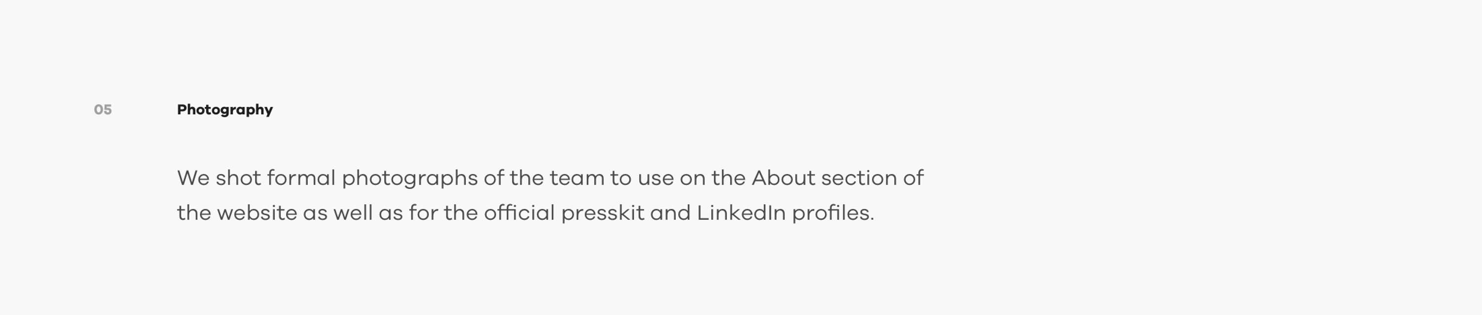Viewport: 1482px width, 315px height.
Task: Click the word "team" in the description
Action: pyautogui.click(x=576, y=178)
